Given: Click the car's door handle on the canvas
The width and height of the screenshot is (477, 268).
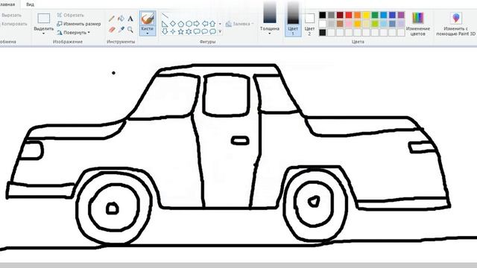Looking at the screenshot, I should pyautogui.click(x=240, y=141).
